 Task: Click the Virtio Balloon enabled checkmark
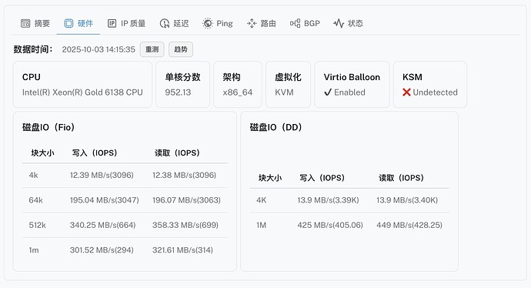tap(328, 92)
